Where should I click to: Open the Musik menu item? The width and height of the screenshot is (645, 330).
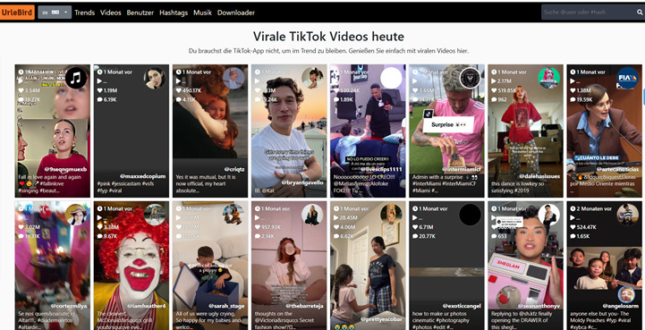pyautogui.click(x=202, y=13)
